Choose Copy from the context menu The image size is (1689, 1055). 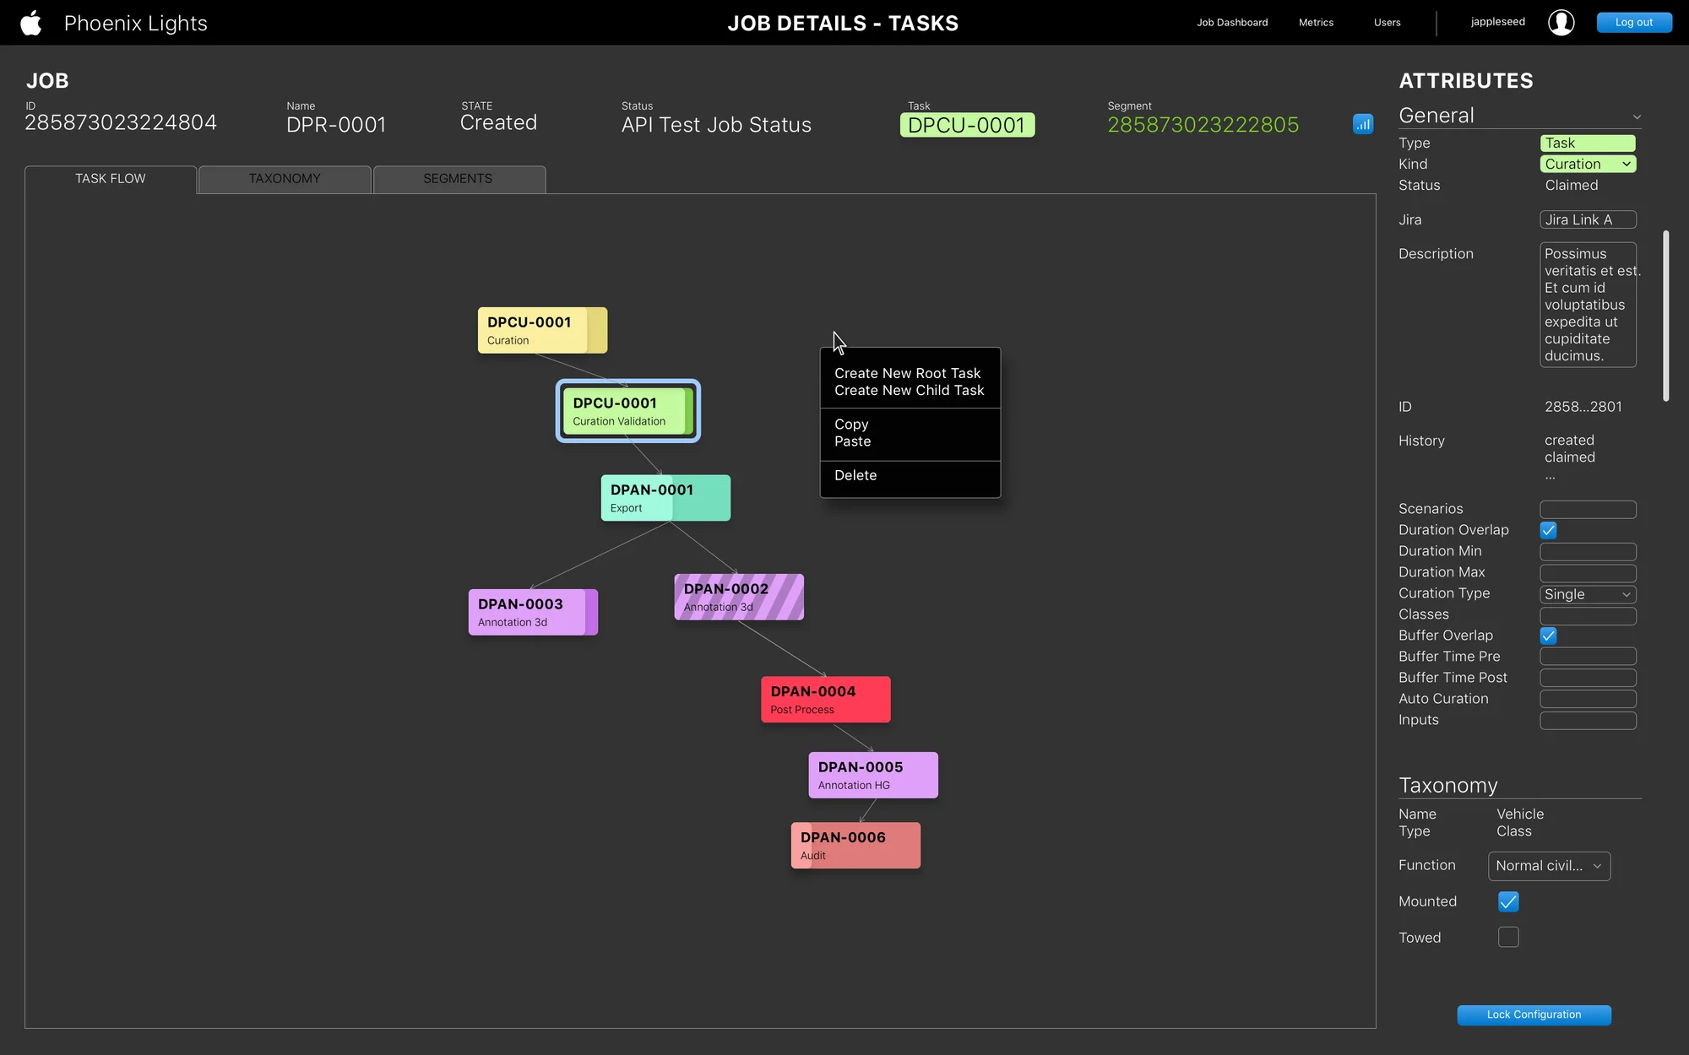[x=851, y=425]
